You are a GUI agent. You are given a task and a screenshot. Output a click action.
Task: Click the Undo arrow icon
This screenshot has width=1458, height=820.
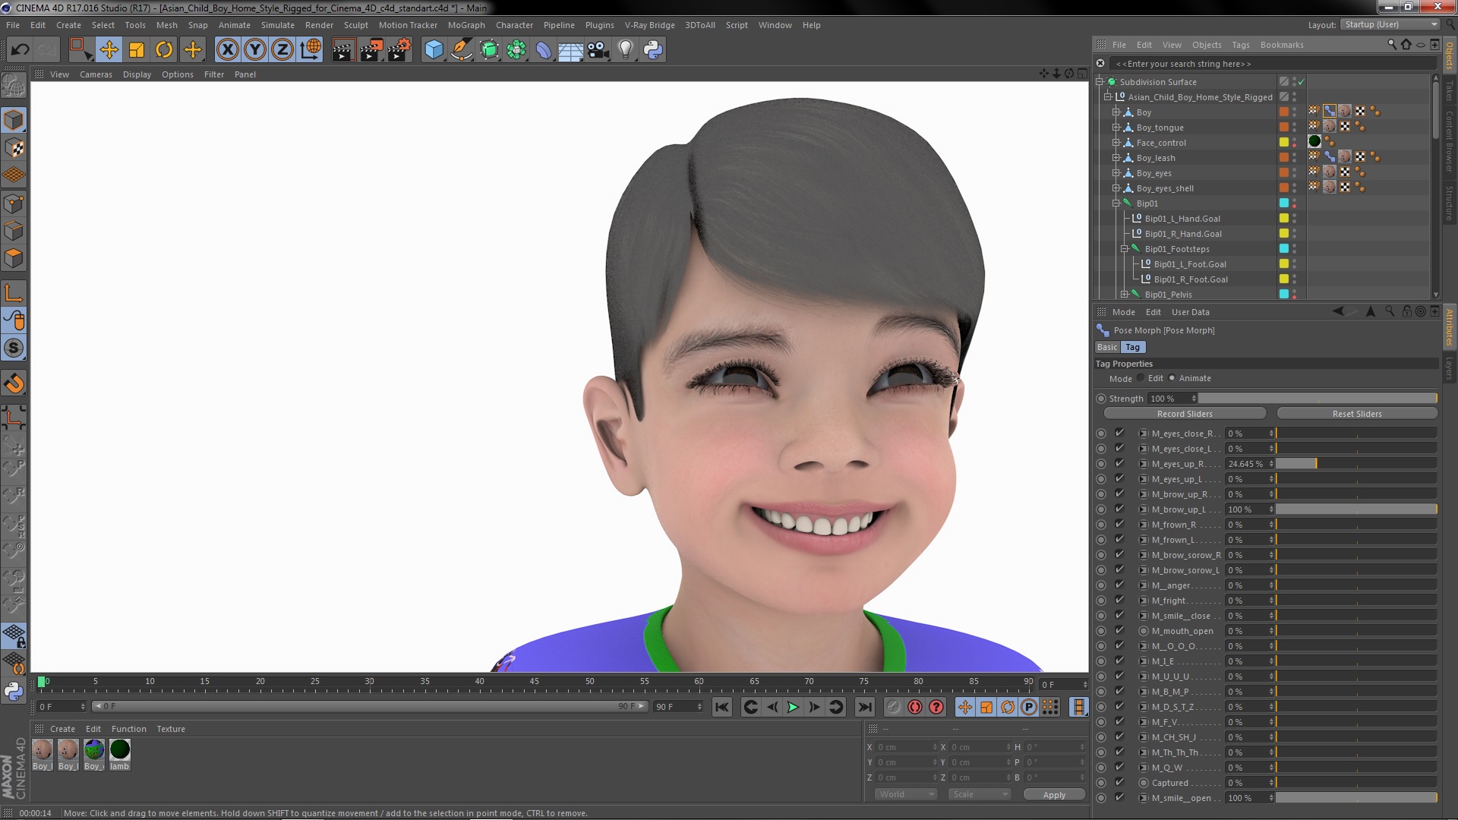point(20,50)
